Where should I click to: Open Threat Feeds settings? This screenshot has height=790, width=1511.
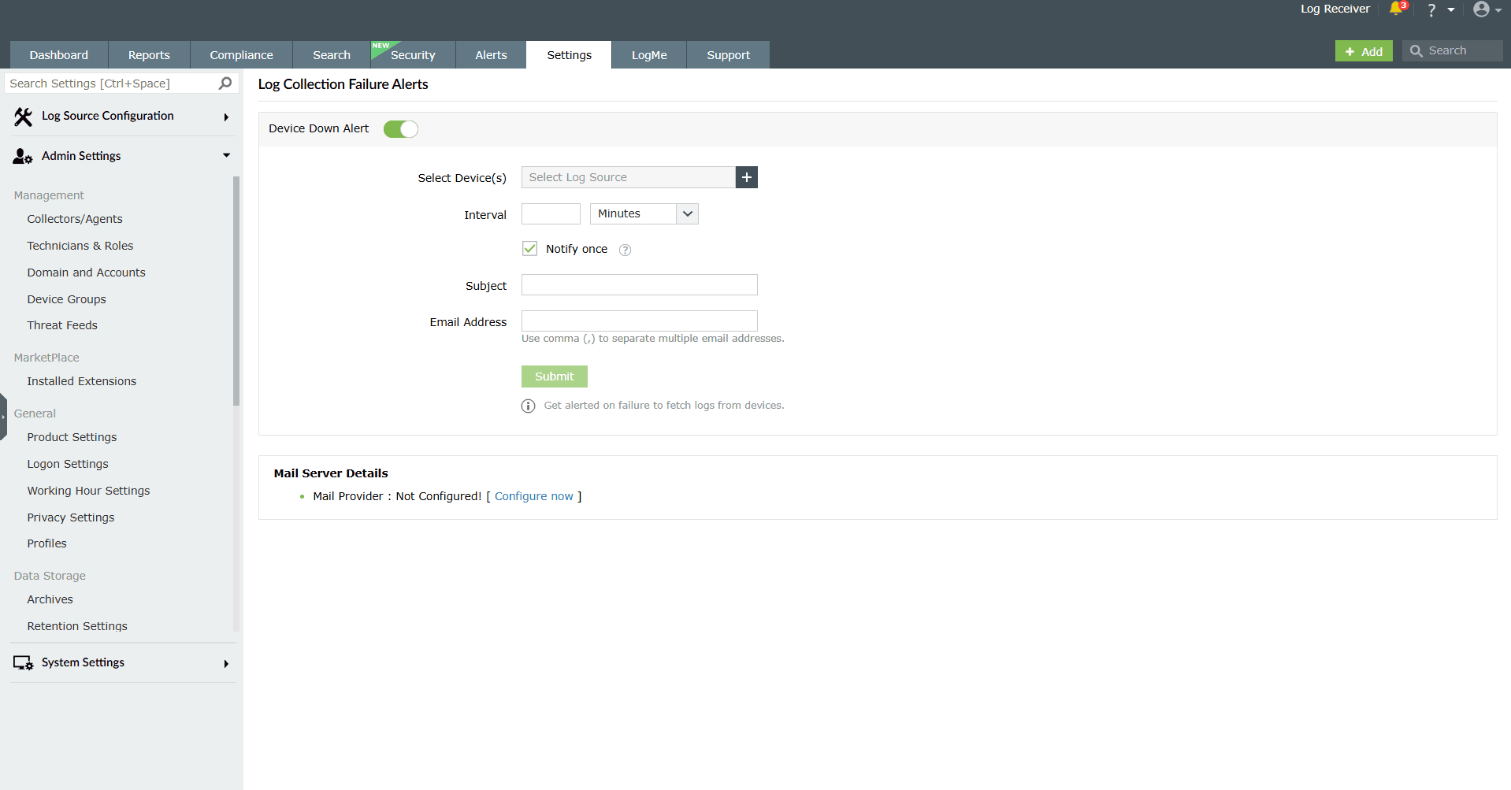point(62,325)
